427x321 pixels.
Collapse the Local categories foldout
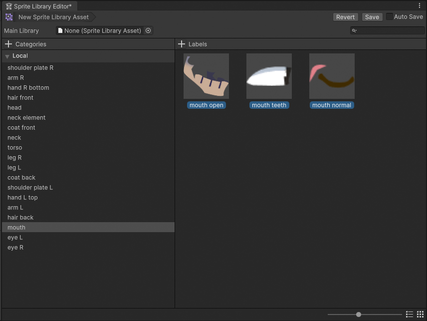[7, 56]
